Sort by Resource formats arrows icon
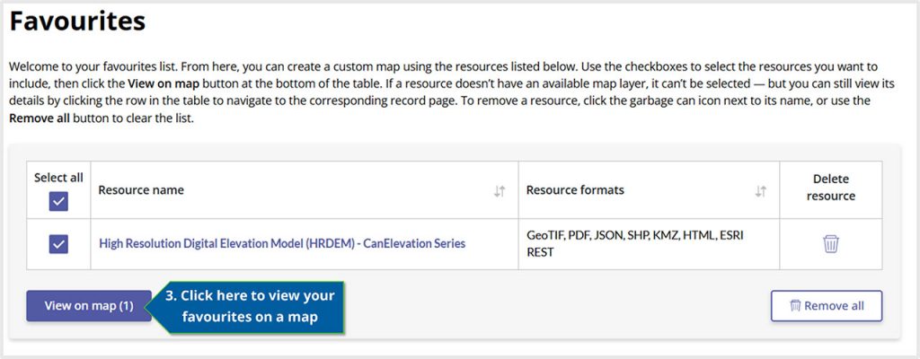Viewport: 920px width, 359px height. pyautogui.click(x=761, y=191)
